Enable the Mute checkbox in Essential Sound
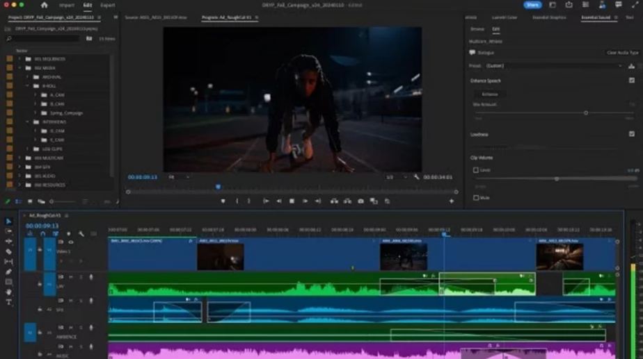The height and width of the screenshot is (359, 643). (x=476, y=198)
